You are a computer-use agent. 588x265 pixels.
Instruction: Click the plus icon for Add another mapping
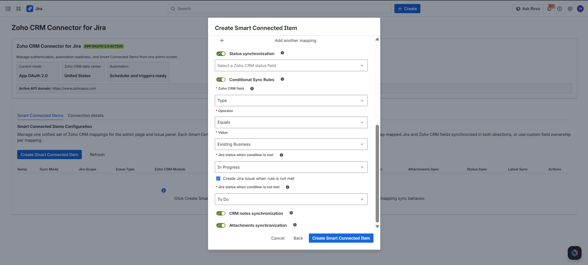[x=222, y=40]
